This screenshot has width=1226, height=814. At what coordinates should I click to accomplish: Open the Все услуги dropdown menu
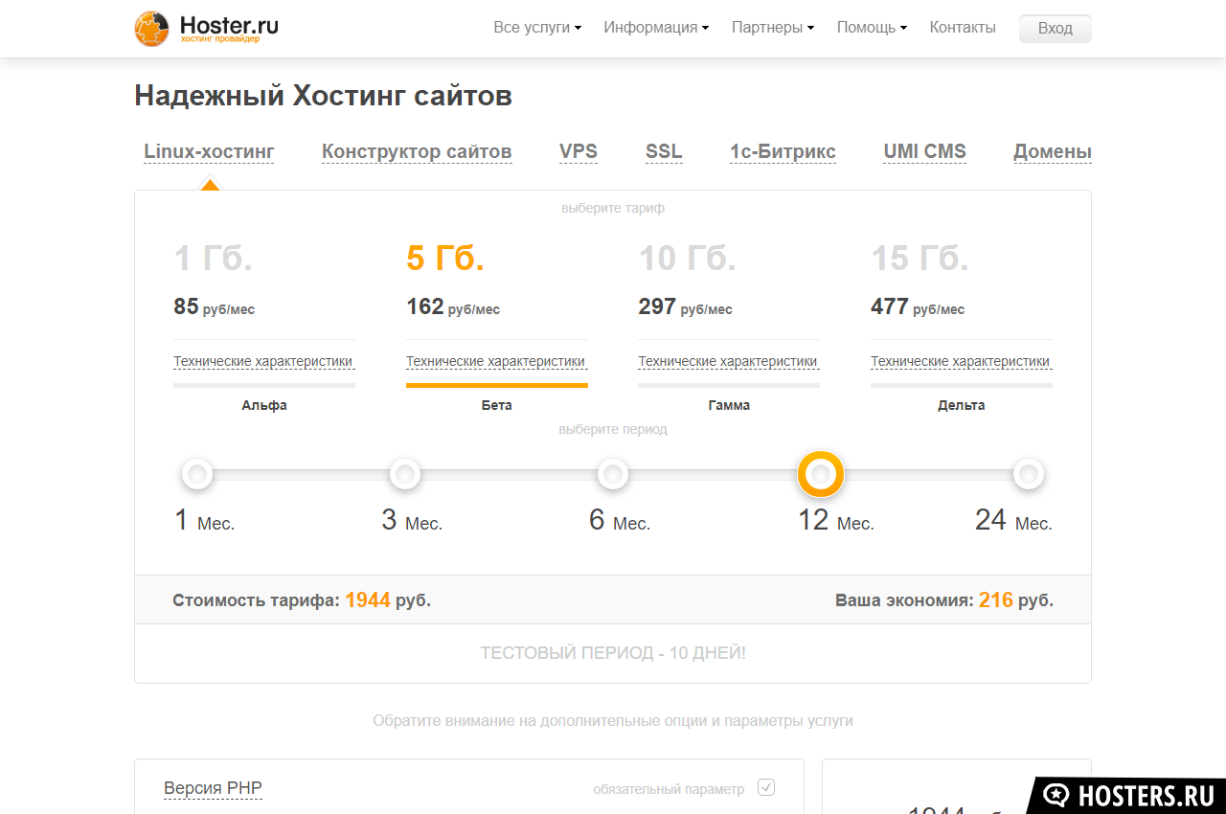(x=537, y=28)
